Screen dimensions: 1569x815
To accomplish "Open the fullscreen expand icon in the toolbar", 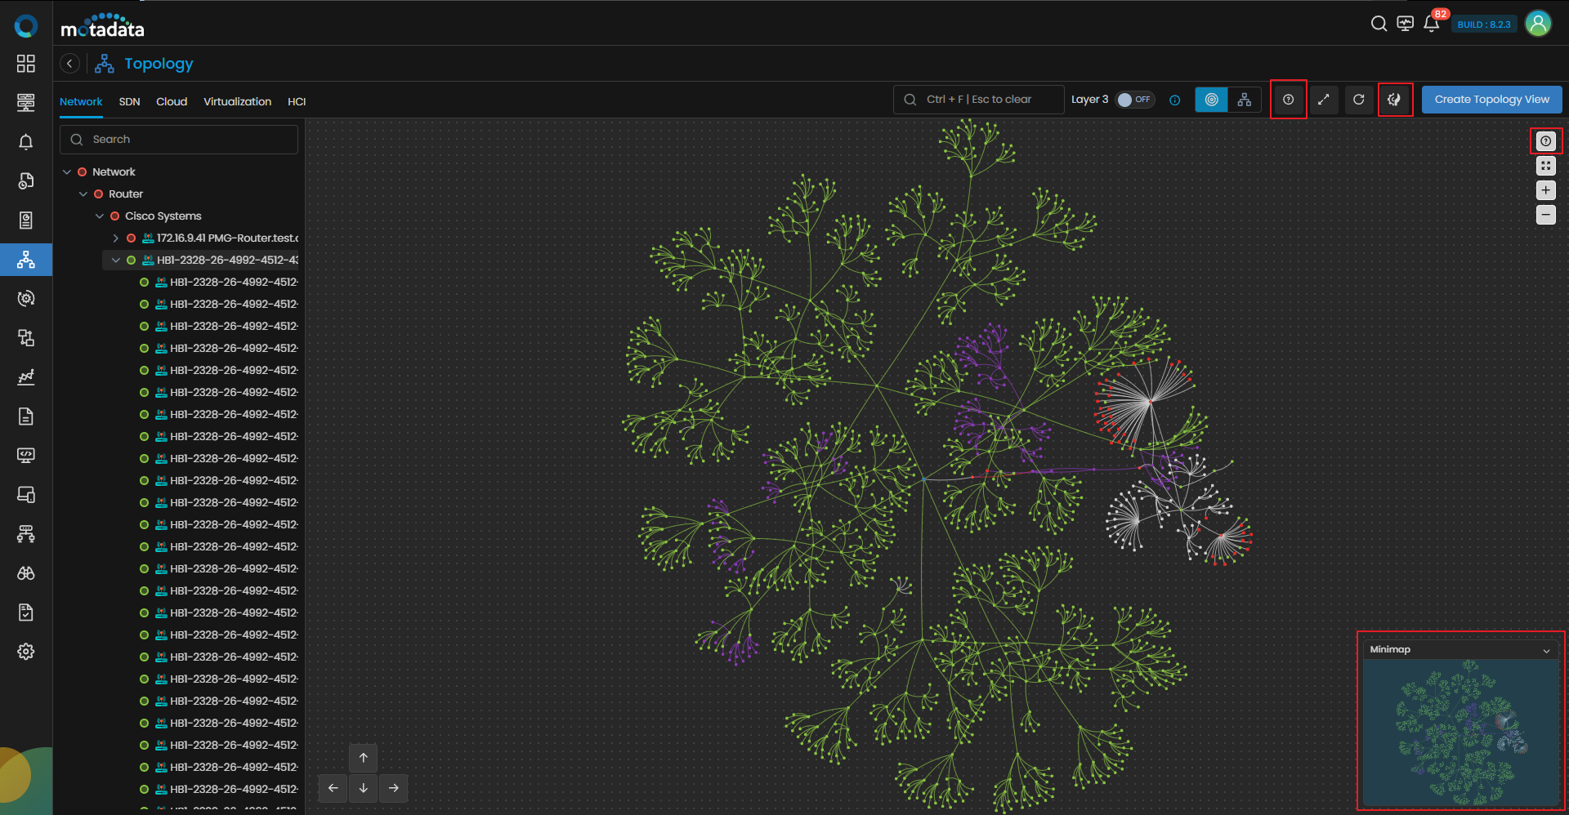I will [1323, 100].
